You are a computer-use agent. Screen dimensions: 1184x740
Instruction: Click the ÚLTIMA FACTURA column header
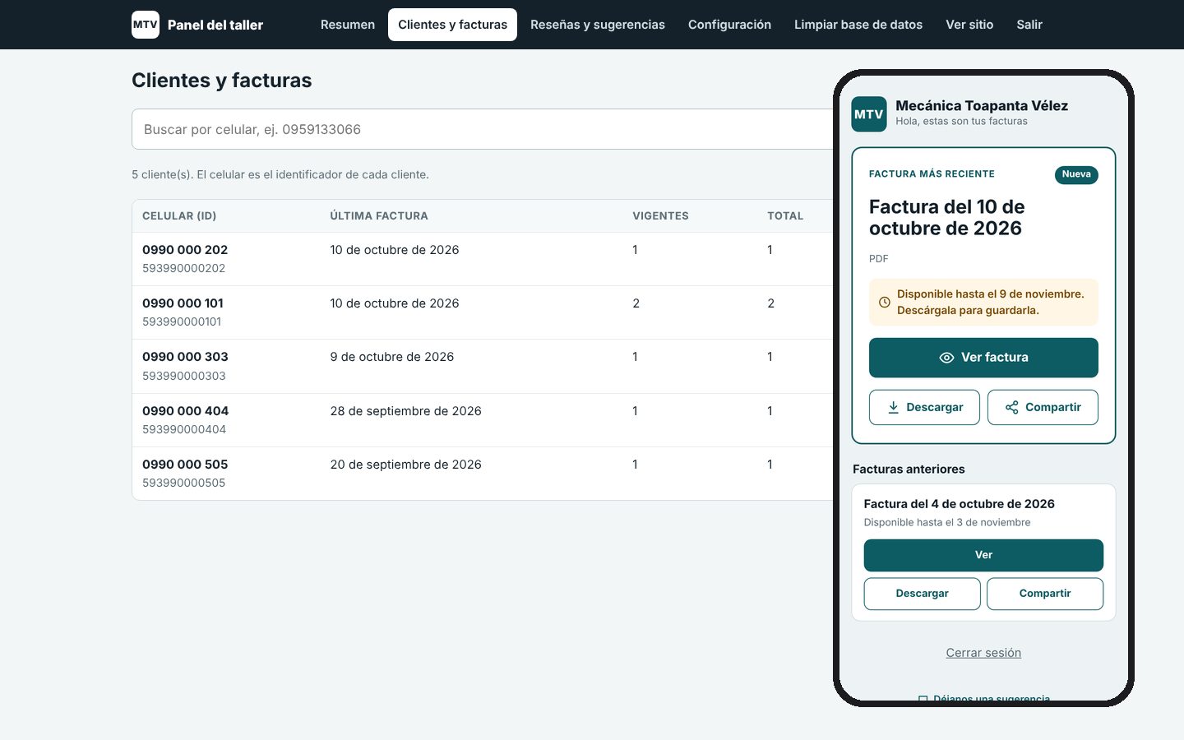pos(379,216)
